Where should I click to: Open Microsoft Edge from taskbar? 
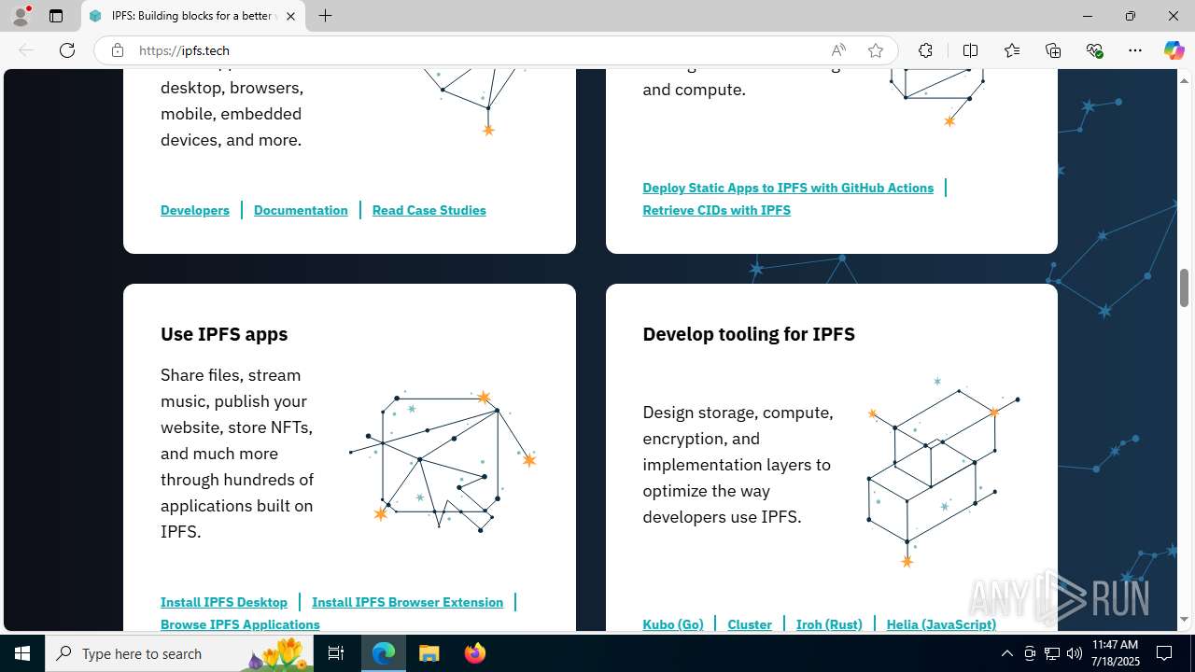pyautogui.click(x=384, y=653)
